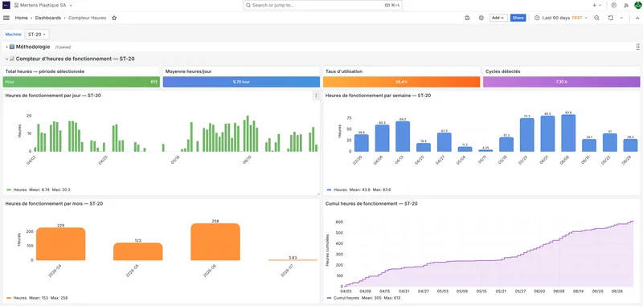The image size is (643, 306).
Task: Click the Moyenne heures/jour blue stat bar
Action: click(241, 81)
